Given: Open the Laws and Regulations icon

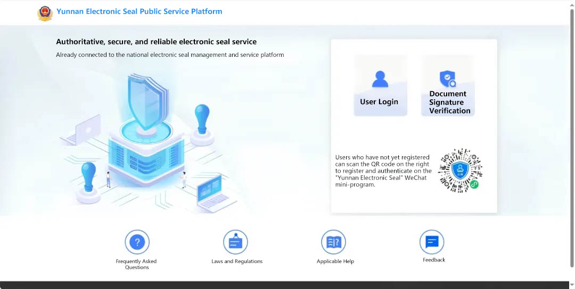Looking at the screenshot, I should pyautogui.click(x=235, y=242).
